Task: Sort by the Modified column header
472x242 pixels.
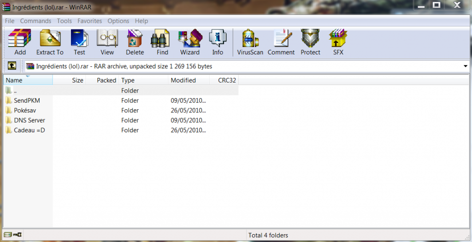Action: tap(189, 80)
